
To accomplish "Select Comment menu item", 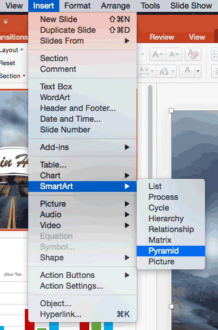I will 82,69.
